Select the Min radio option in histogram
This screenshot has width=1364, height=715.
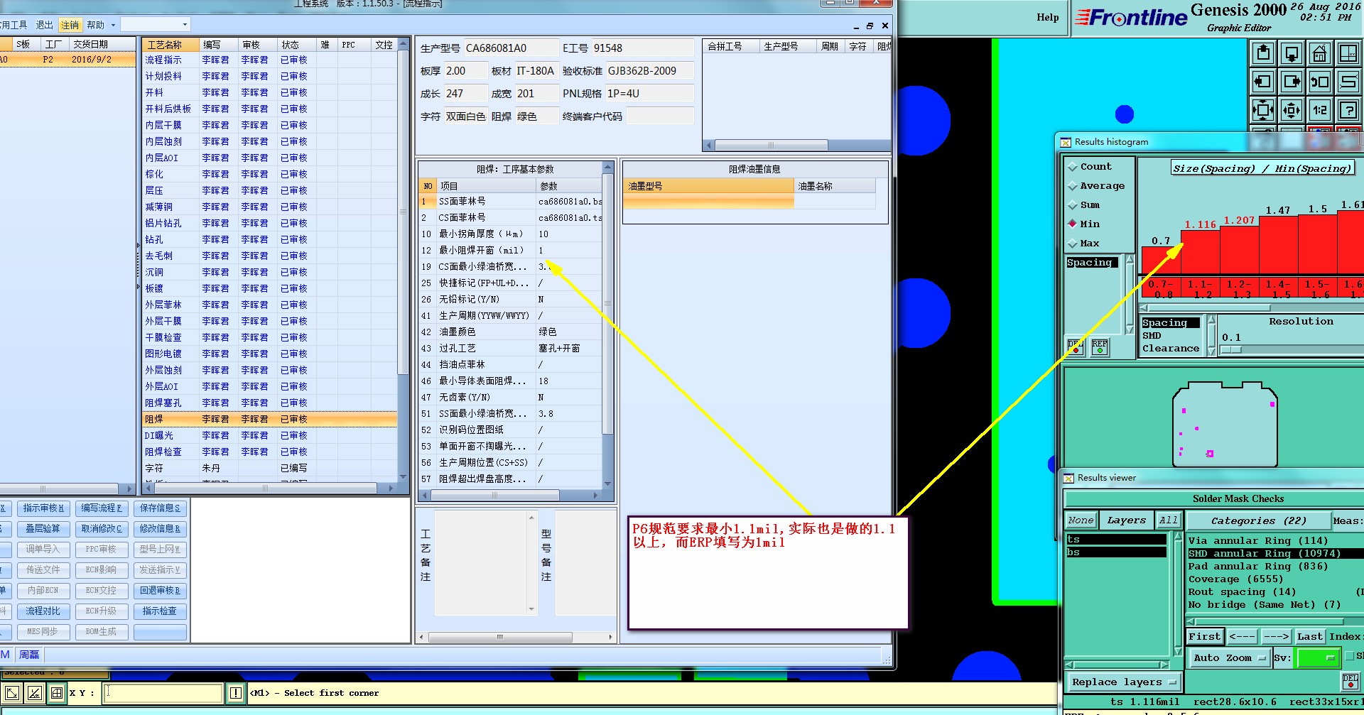[x=1073, y=224]
